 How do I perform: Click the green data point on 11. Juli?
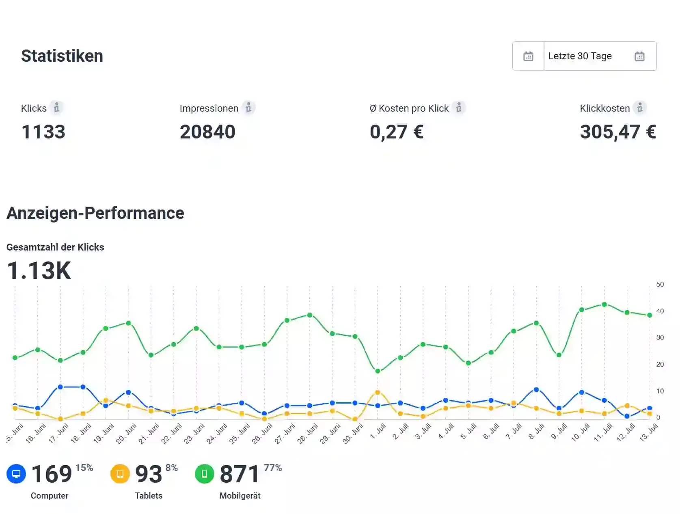coord(604,305)
